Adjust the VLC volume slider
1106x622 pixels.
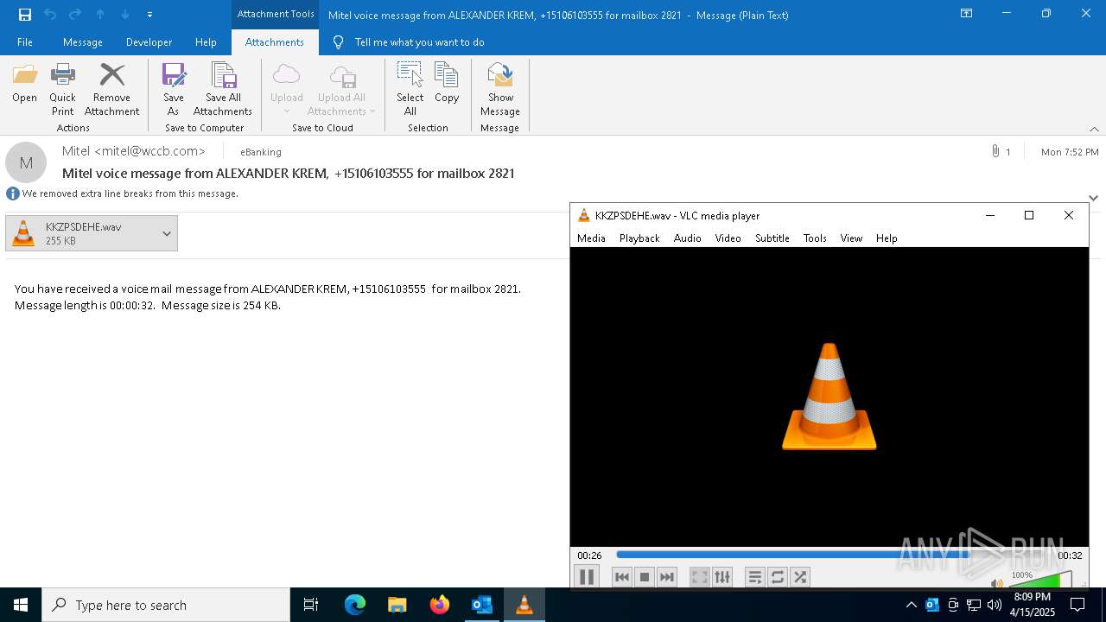tap(1040, 581)
